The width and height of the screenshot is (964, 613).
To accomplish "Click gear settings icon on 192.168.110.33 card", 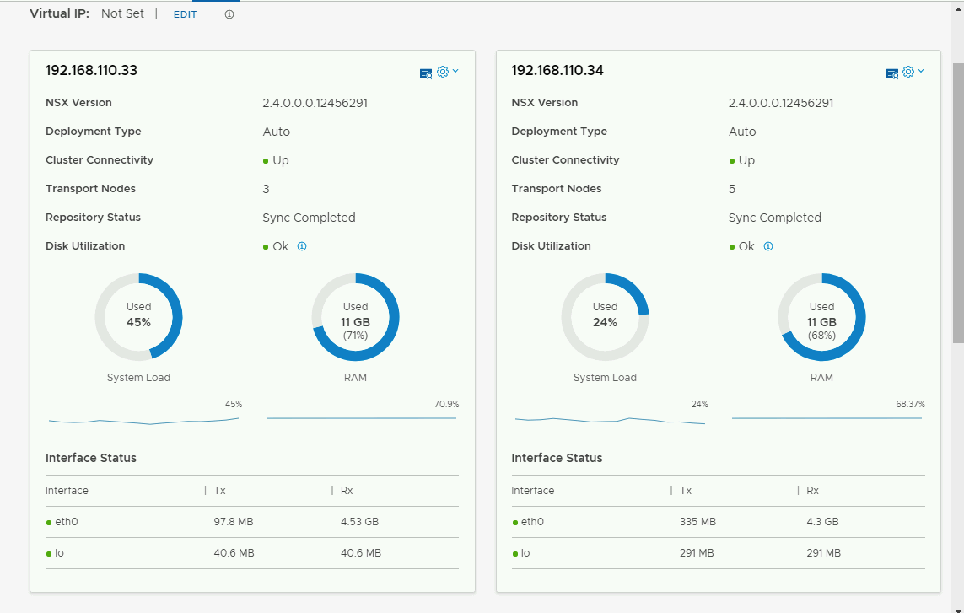I will [442, 72].
